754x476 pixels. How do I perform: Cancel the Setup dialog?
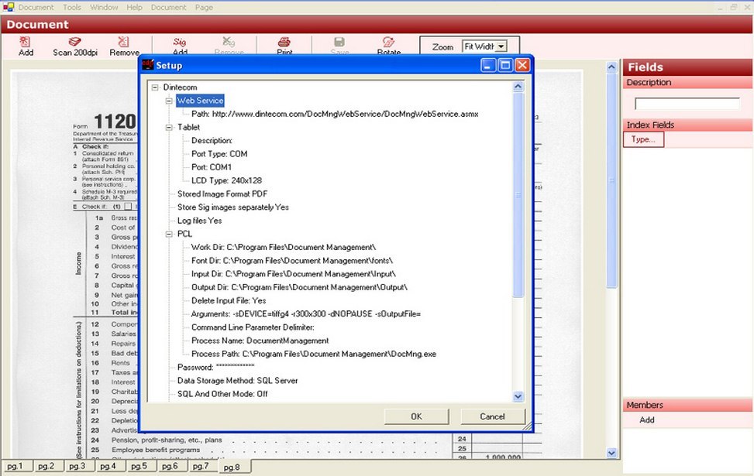[493, 416]
